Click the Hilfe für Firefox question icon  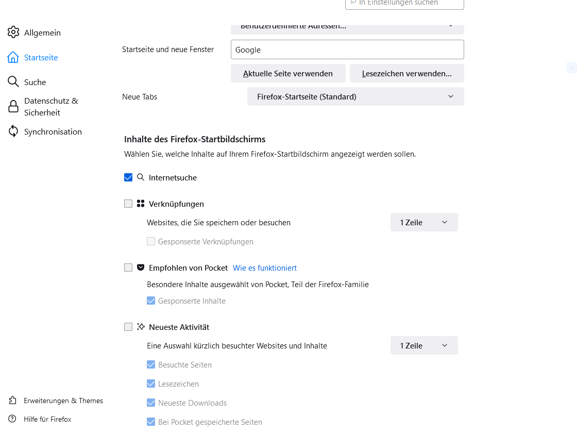click(13, 419)
